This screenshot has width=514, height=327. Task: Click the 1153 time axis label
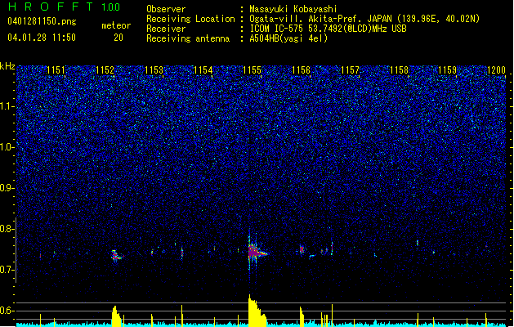pos(154,70)
